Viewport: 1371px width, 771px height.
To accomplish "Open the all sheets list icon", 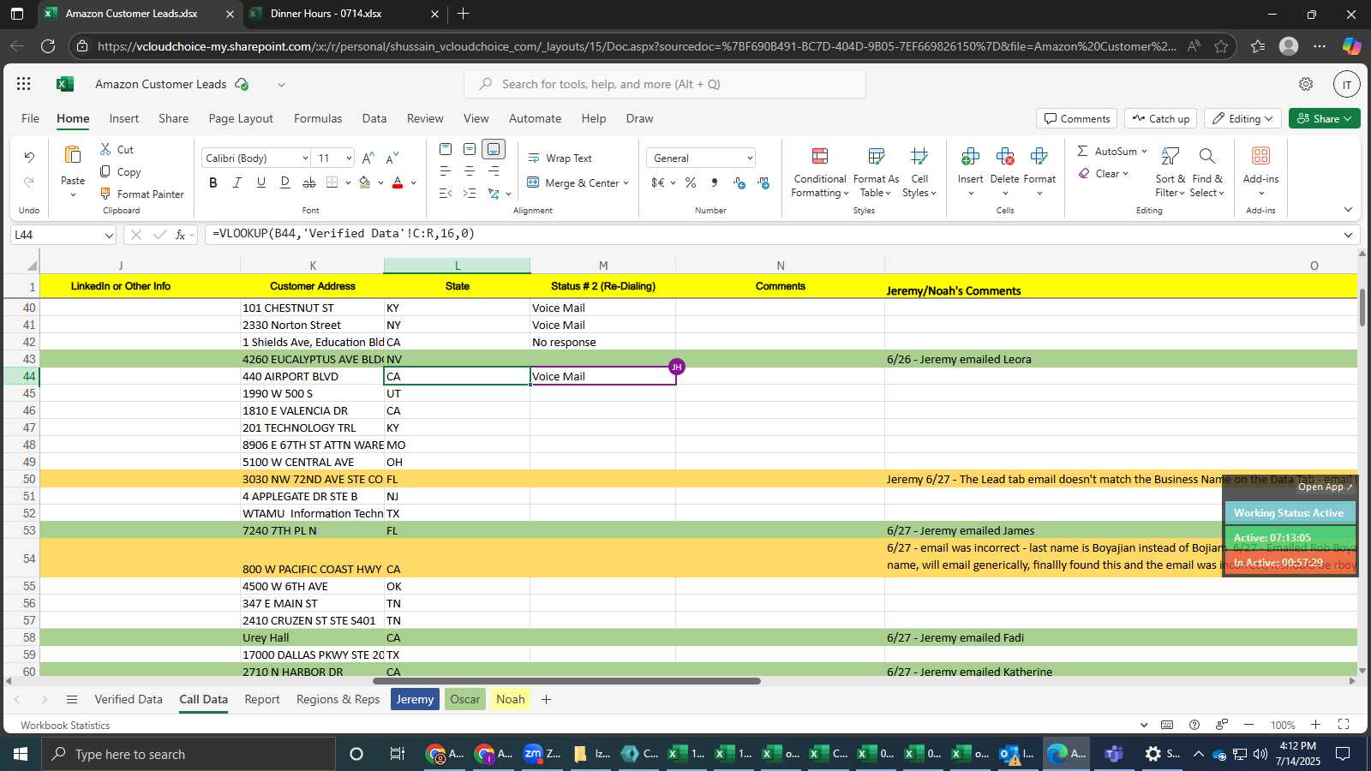I will tap(72, 699).
